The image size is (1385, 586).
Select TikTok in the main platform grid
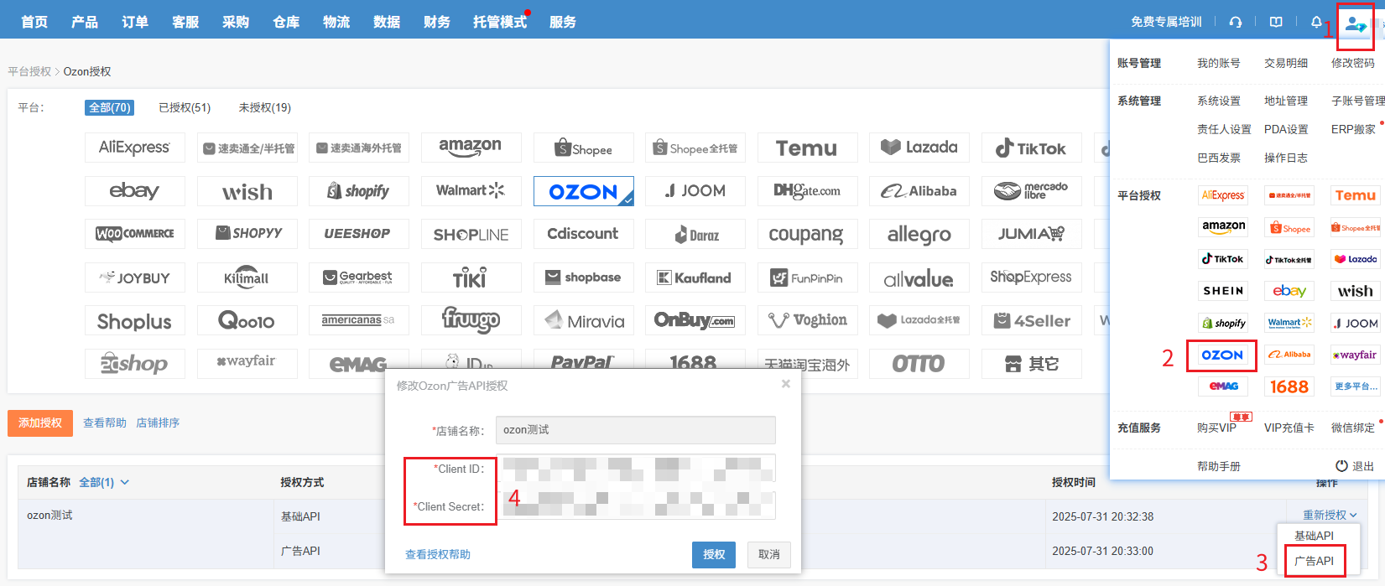coord(1032,148)
